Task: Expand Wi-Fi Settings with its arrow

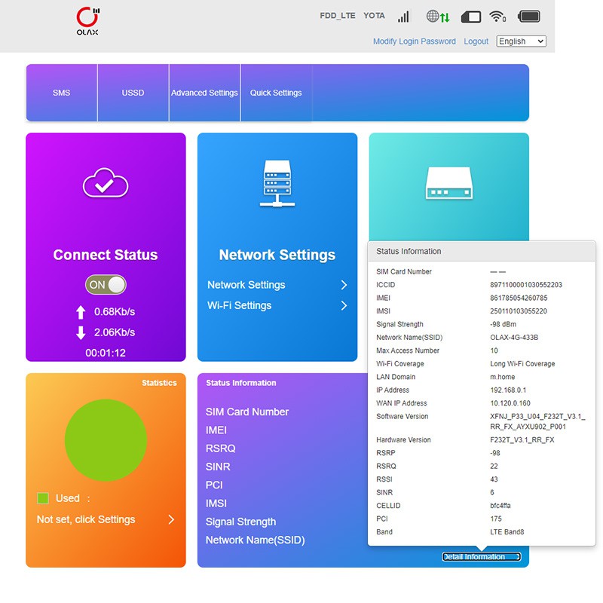Action: pyautogui.click(x=344, y=305)
